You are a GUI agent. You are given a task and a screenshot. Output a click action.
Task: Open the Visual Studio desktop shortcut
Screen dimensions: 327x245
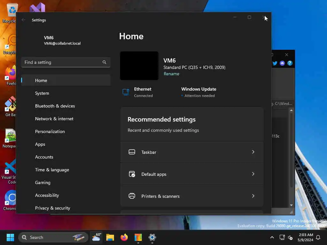click(37, 8)
